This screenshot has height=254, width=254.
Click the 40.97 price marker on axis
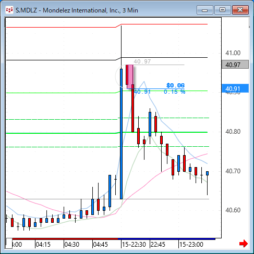[x=235, y=65]
